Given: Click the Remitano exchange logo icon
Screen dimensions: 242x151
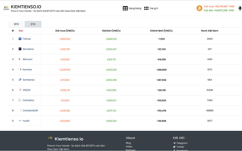Looking at the screenshot, I should [x=20, y=49].
